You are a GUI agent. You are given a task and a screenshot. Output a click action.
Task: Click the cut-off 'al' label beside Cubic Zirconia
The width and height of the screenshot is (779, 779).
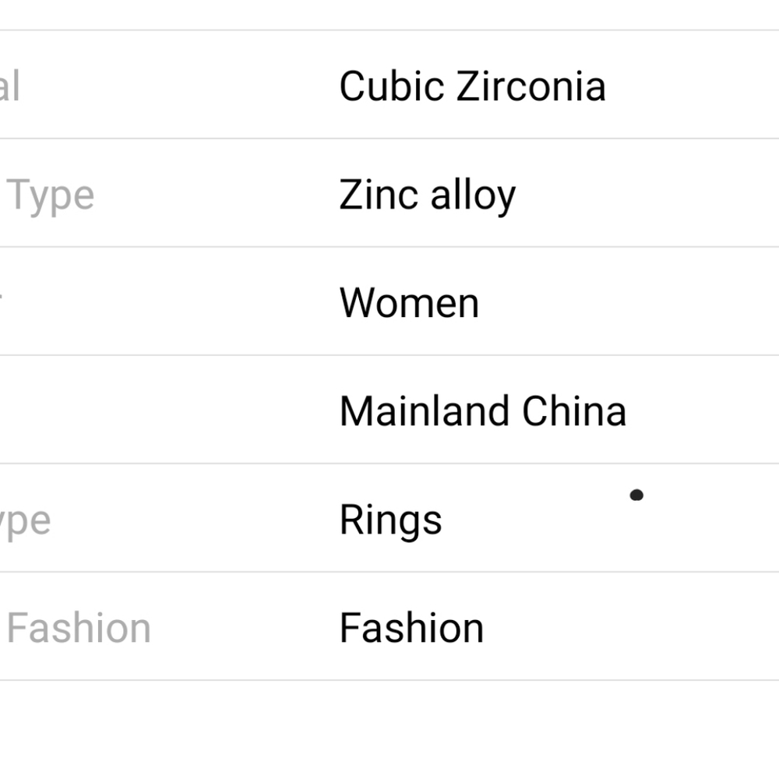[9, 86]
